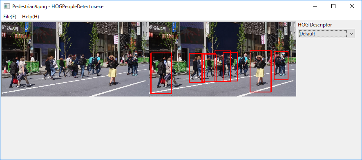Select the rightmost red detection box
This screenshot has width=362, height=160.
(281, 66)
